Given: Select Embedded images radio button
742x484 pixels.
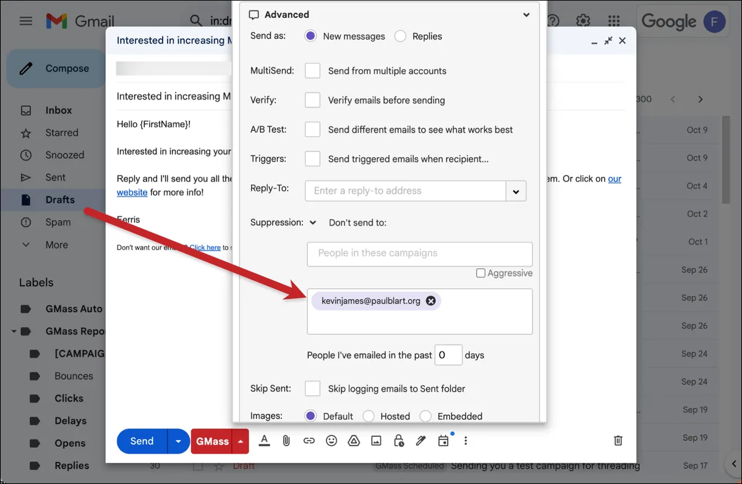Looking at the screenshot, I should (425, 416).
